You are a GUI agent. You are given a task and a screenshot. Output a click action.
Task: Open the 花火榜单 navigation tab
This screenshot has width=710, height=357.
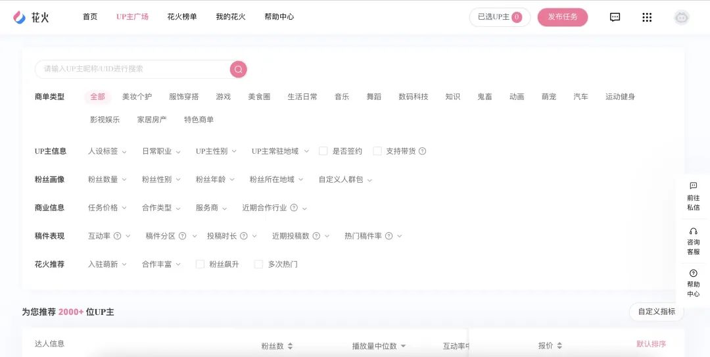182,16
